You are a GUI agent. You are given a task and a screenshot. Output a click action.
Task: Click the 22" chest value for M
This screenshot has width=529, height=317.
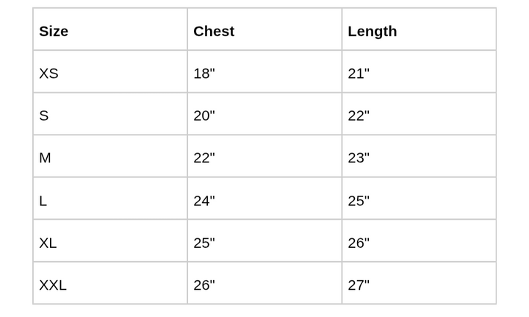(204, 157)
